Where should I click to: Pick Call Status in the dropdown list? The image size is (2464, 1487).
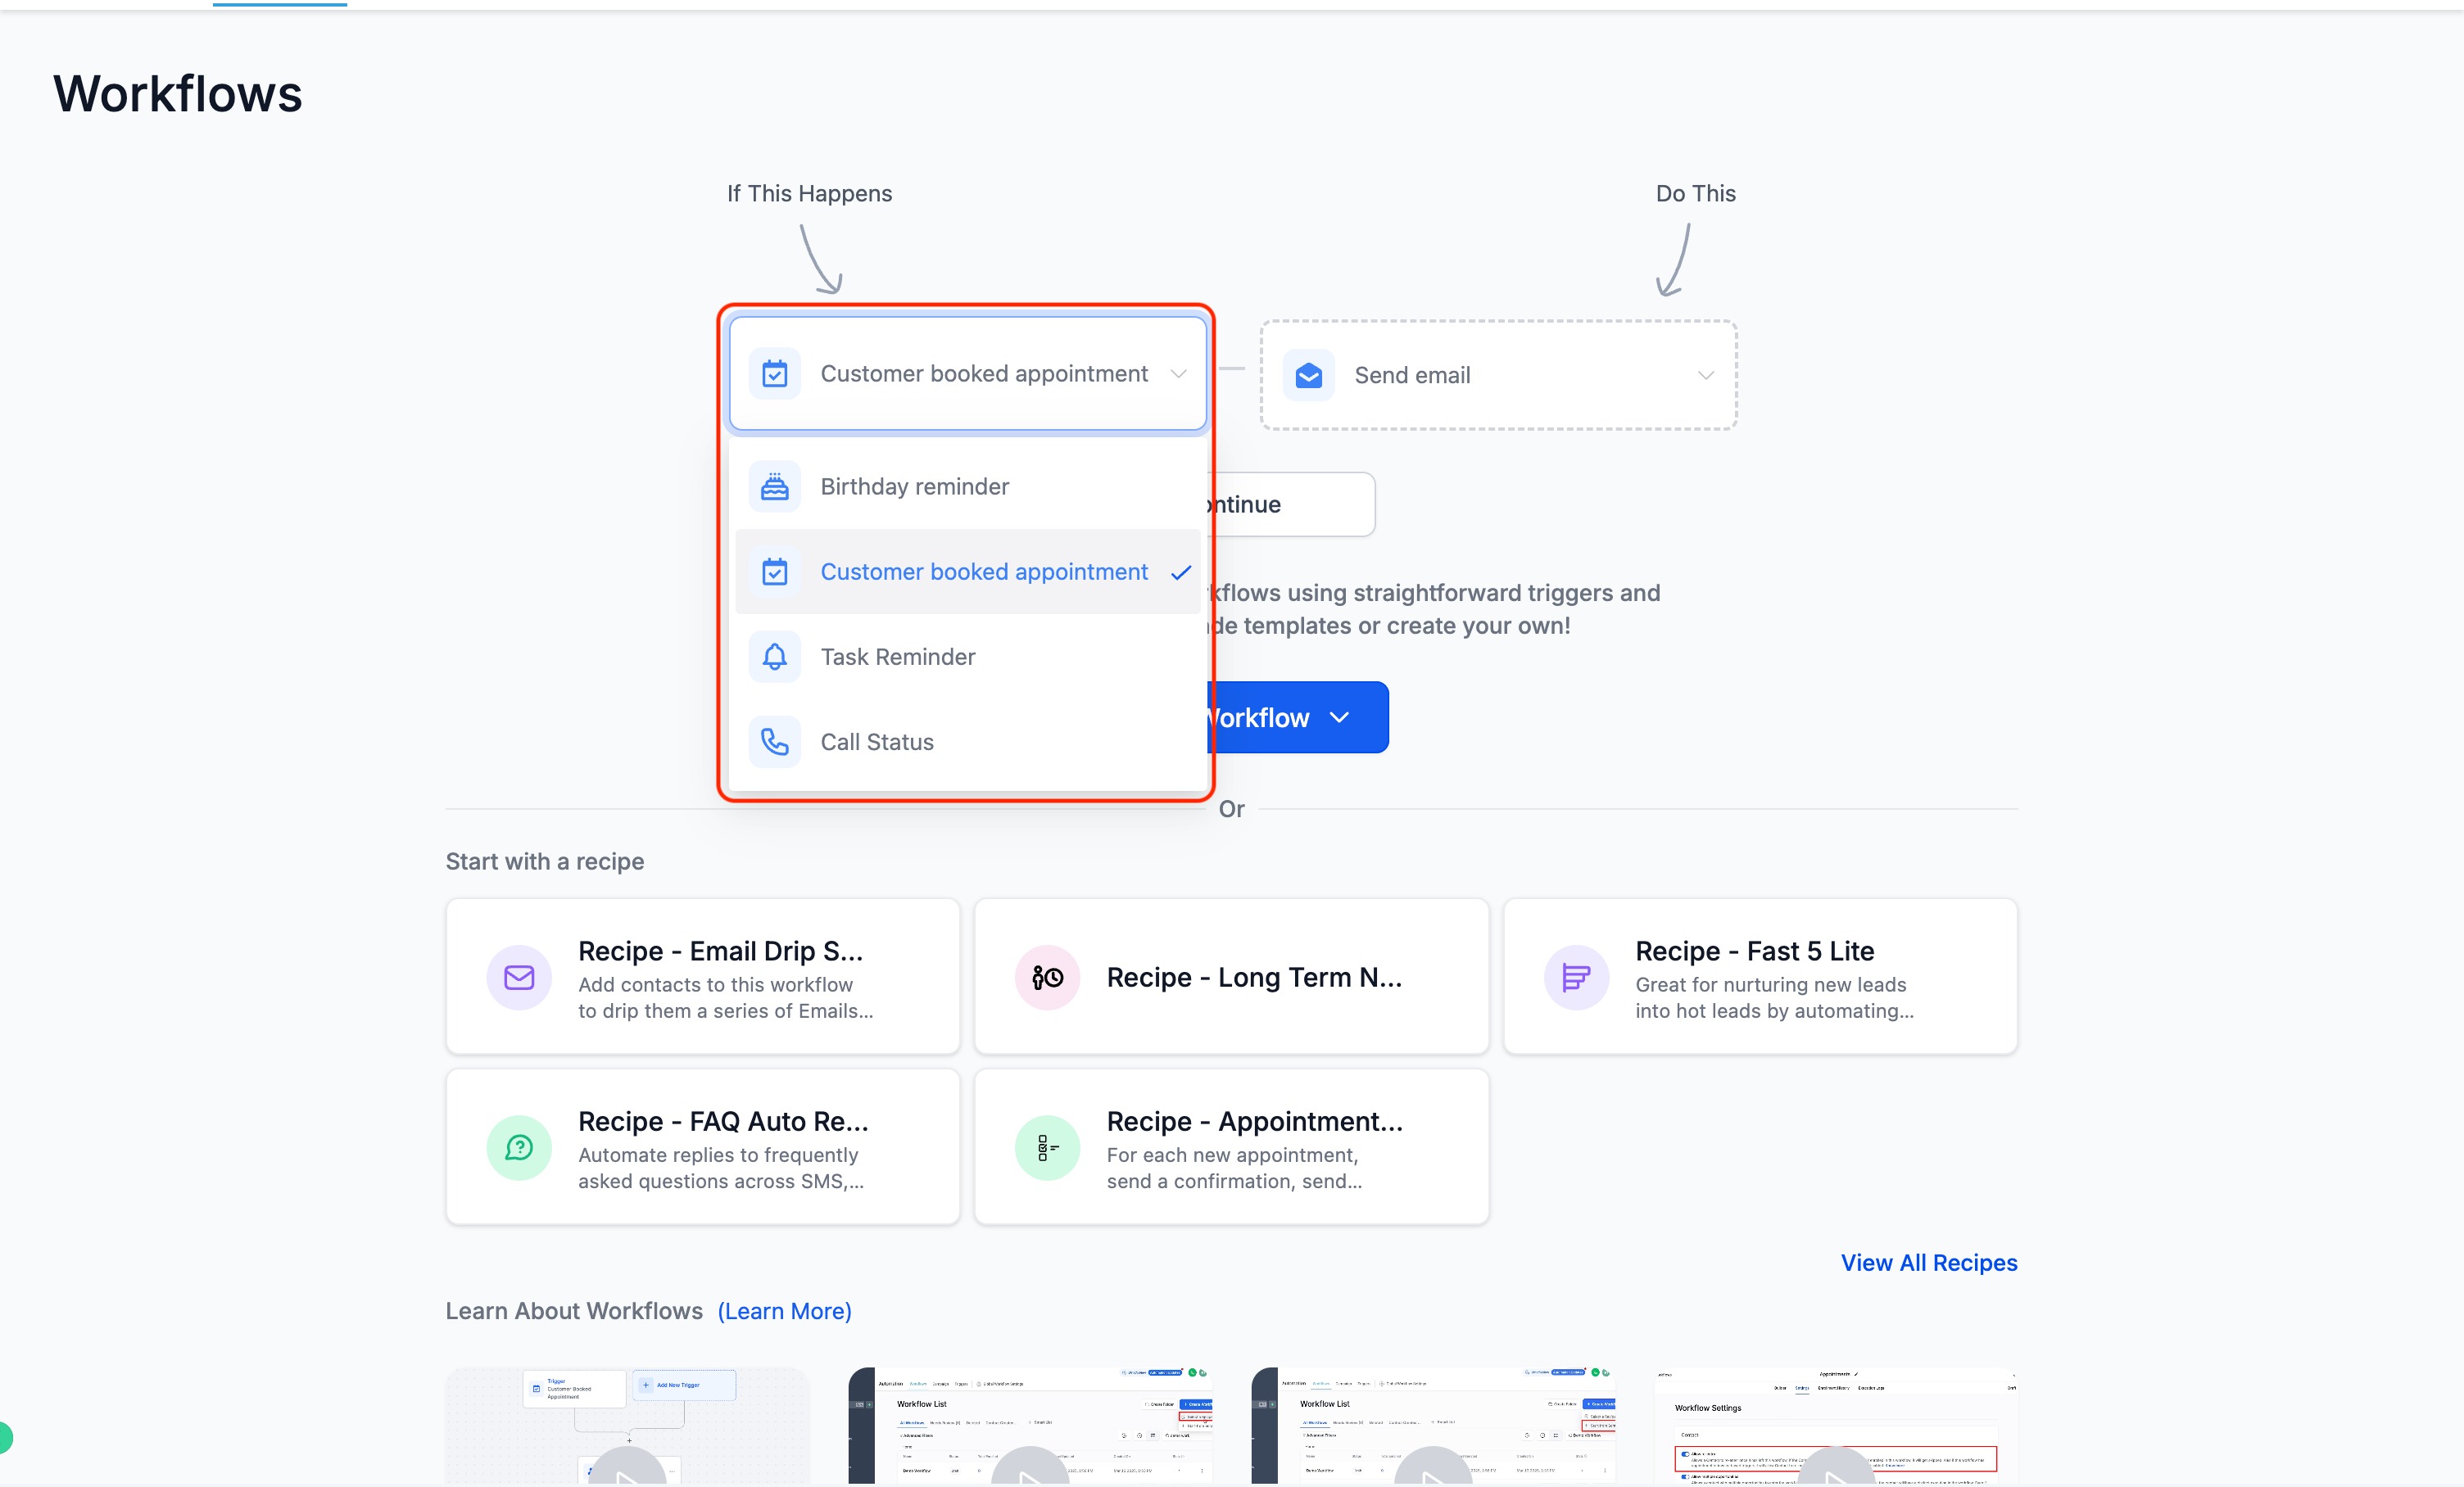876,742
